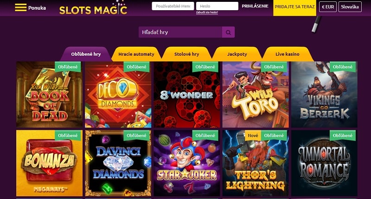Launch the Star Joker game tile

(x=187, y=163)
